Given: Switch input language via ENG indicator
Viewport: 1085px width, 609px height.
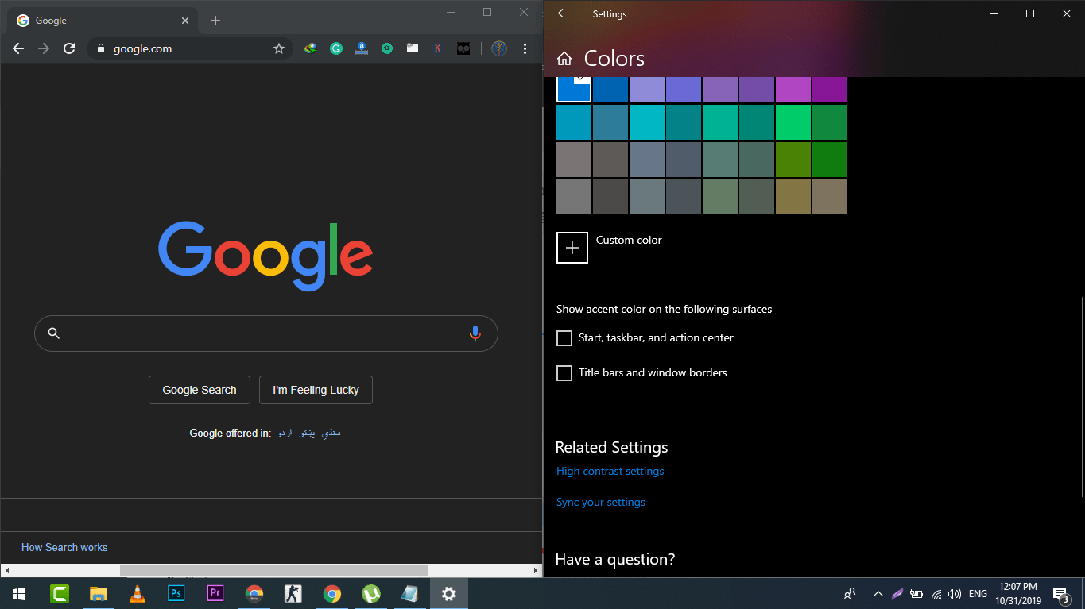Looking at the screenshot, I should (978, 594).
